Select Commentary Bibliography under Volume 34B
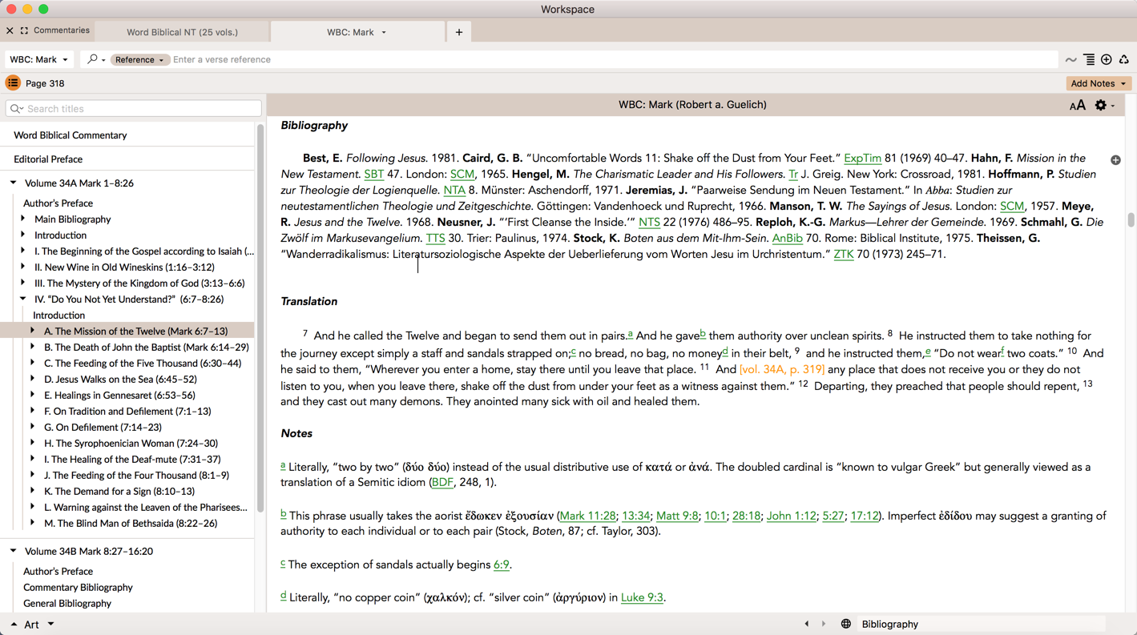 point(78,587)
